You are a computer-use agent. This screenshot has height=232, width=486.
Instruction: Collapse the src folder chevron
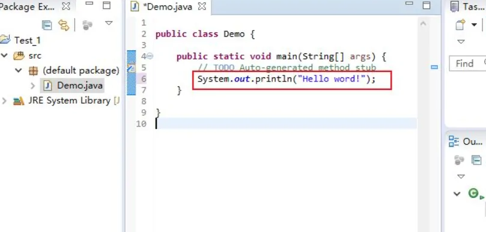(x=4, y=55)
